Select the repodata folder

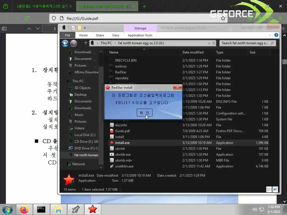[x=122, y=78]
